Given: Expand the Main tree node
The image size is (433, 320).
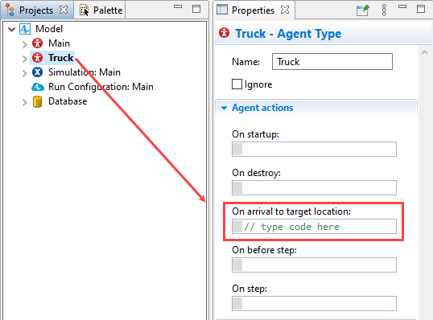Looking at the screenshot, I should pyautogui.click(x=24, y=44).
